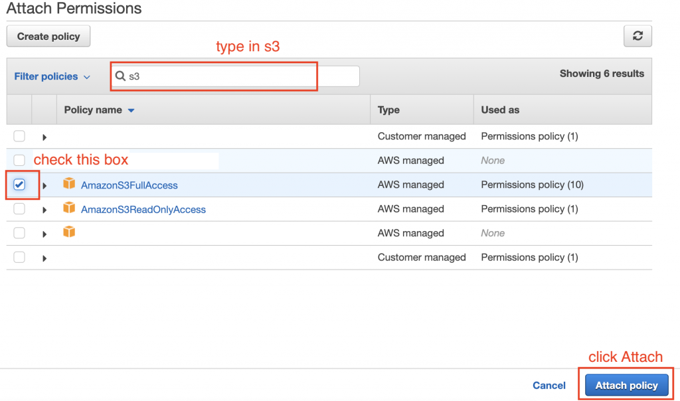Click the Cancel link

coord(549,385)
